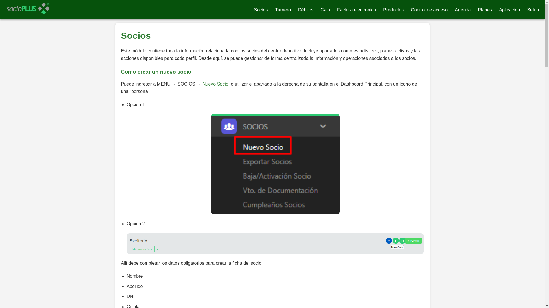Go to Control de acceso
549x308 pixels.
coord(429,10)
